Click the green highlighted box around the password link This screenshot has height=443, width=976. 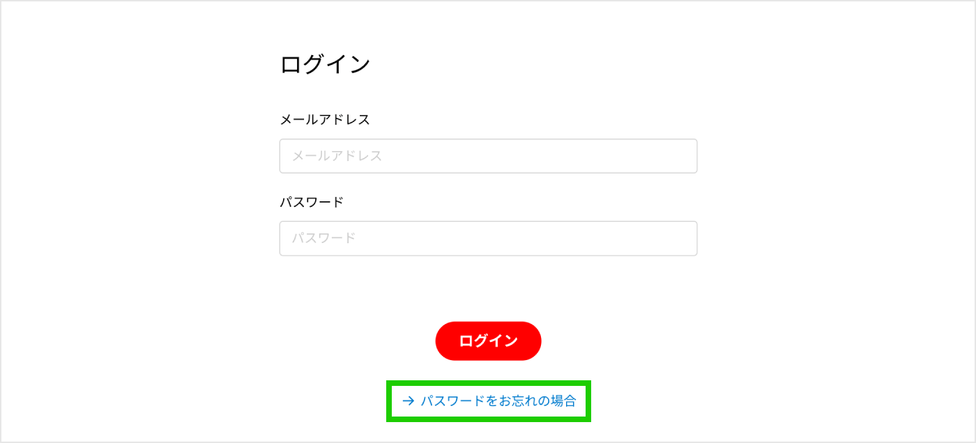pos(489,401)
